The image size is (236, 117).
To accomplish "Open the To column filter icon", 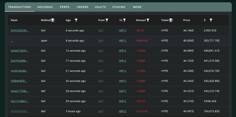I will [124, 20].
